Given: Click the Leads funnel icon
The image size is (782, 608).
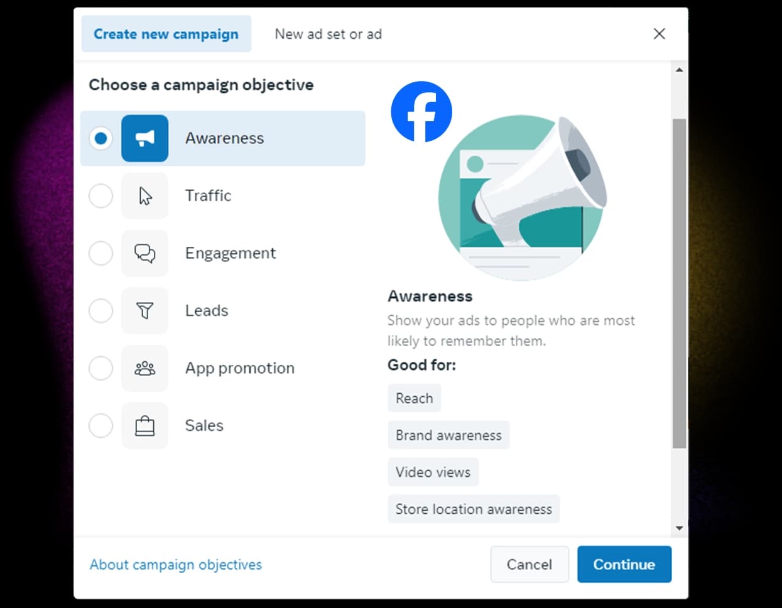Looking at the screenshot, I should pos(144,310).
